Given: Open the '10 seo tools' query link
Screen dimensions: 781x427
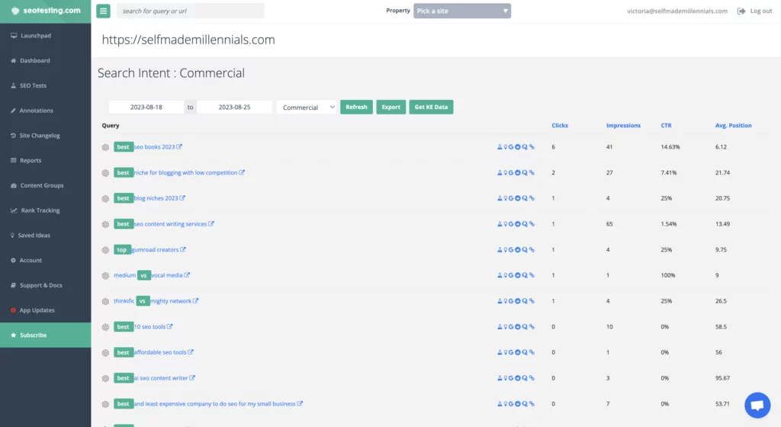Looking at the screenshot, I should pyautogui.click(x=150, y=327).
